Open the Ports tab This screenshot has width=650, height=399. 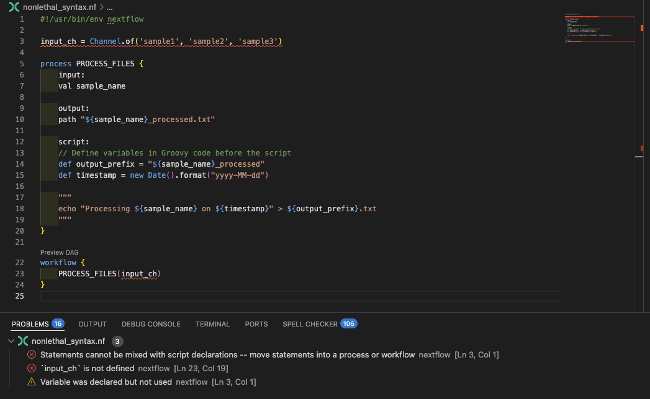click(x=256, y=324)
